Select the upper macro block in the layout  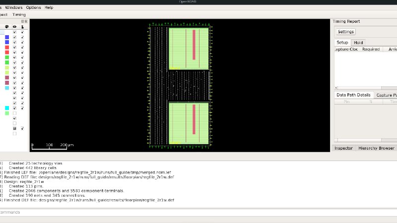tap(189, 49)
